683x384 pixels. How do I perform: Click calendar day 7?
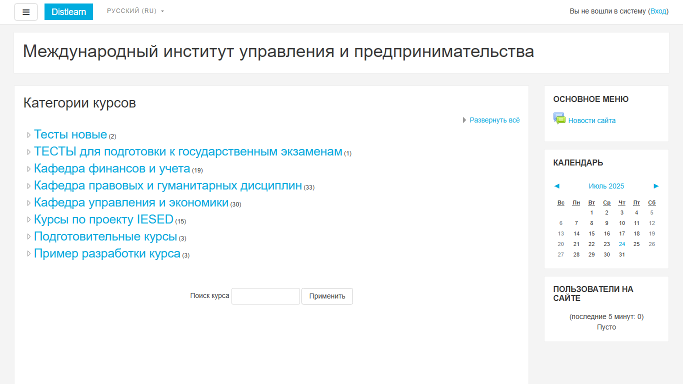576,223
